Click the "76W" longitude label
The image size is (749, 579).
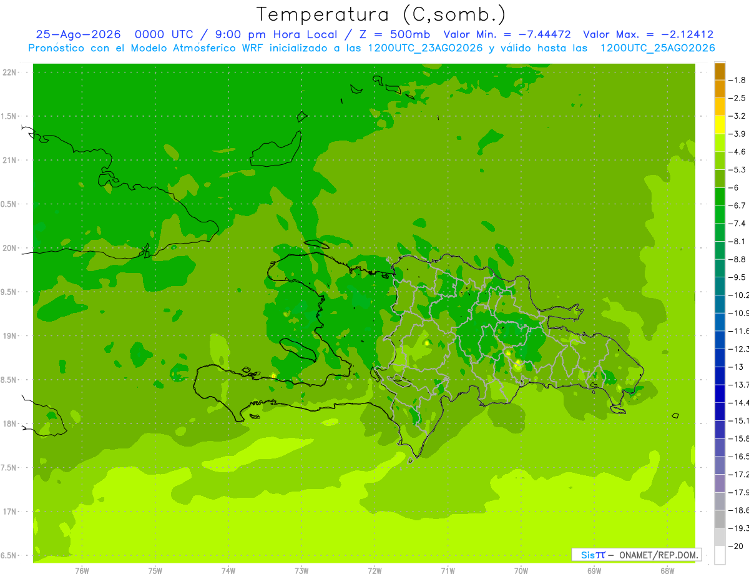(x=82, y=571)
